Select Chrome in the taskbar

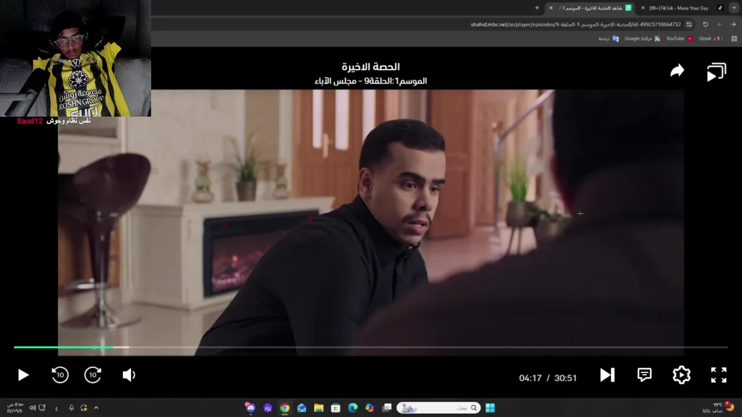pos(285,408)
